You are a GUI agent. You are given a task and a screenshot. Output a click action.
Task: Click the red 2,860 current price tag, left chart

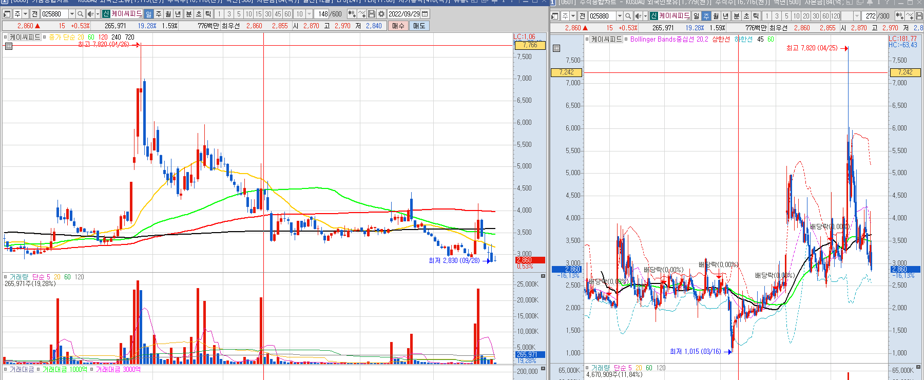[530, 260]
